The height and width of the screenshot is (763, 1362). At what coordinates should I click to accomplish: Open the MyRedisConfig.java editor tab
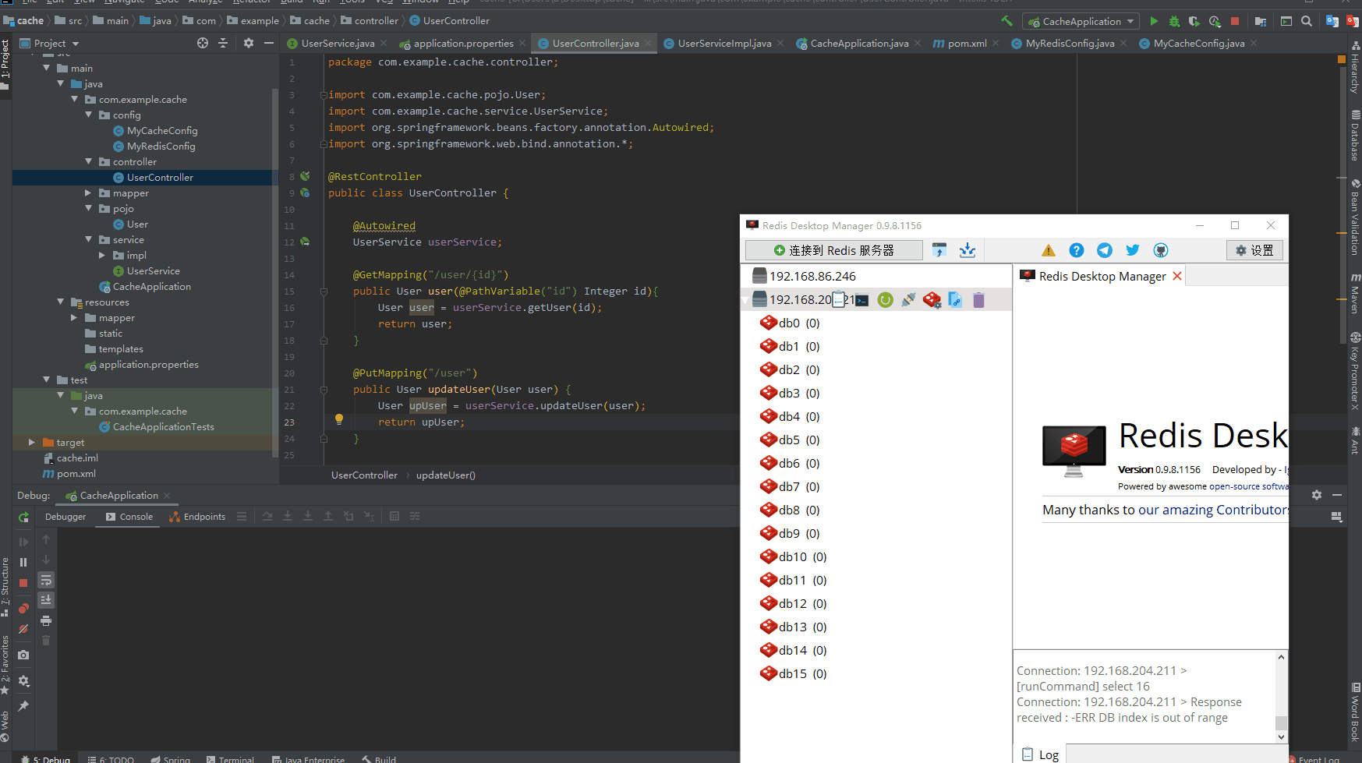point(1069,44)
